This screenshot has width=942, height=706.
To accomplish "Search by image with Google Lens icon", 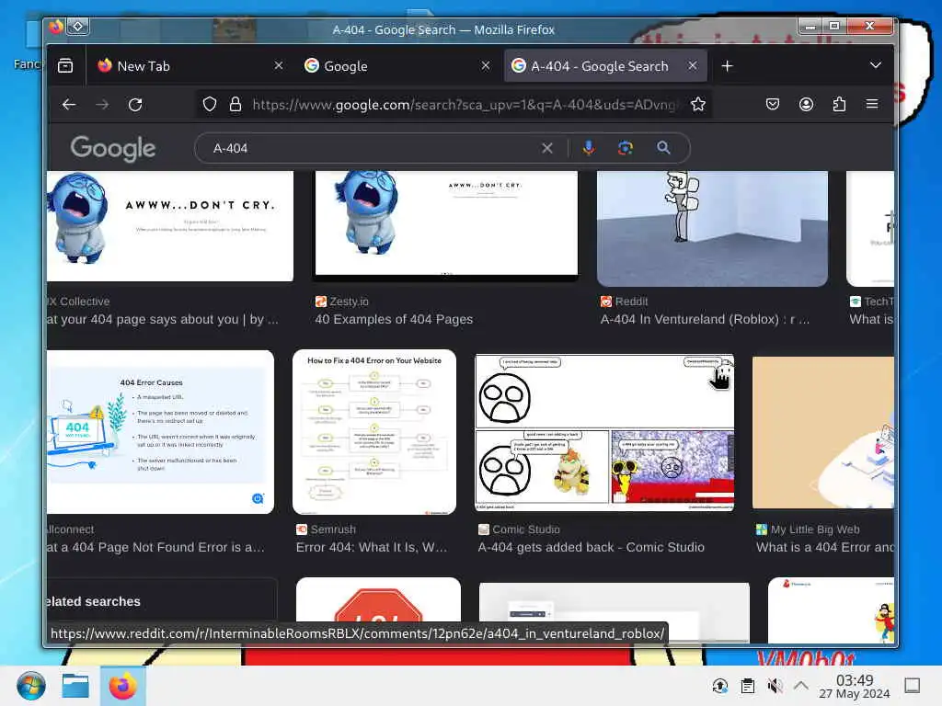I will tap(626, 148).
